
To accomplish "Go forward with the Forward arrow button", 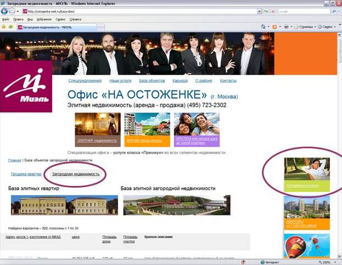I will click(12, 11).
